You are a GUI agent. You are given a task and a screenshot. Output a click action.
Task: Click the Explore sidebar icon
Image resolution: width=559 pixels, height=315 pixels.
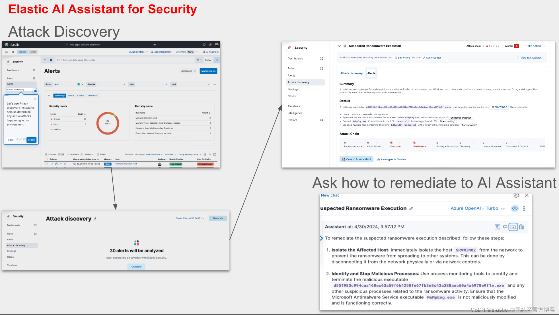[321, 120]
